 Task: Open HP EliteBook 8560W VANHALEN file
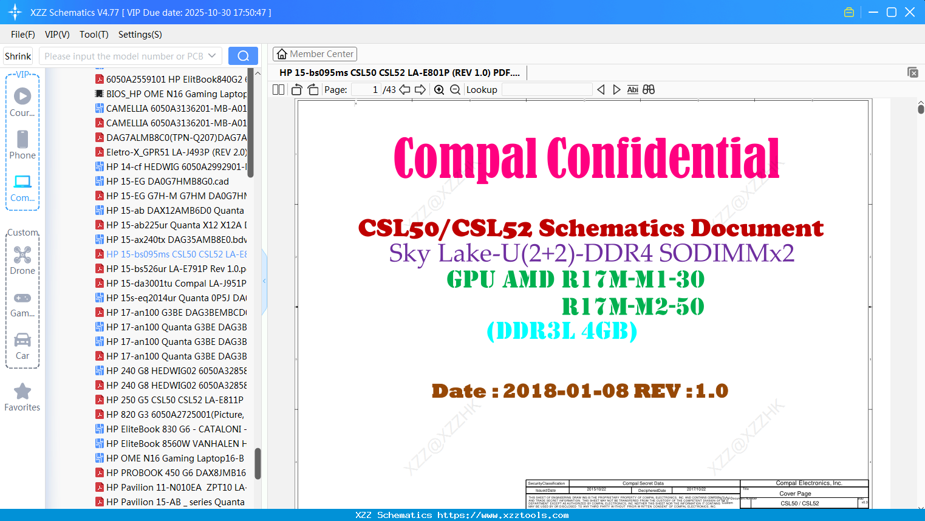click(171, 443)
